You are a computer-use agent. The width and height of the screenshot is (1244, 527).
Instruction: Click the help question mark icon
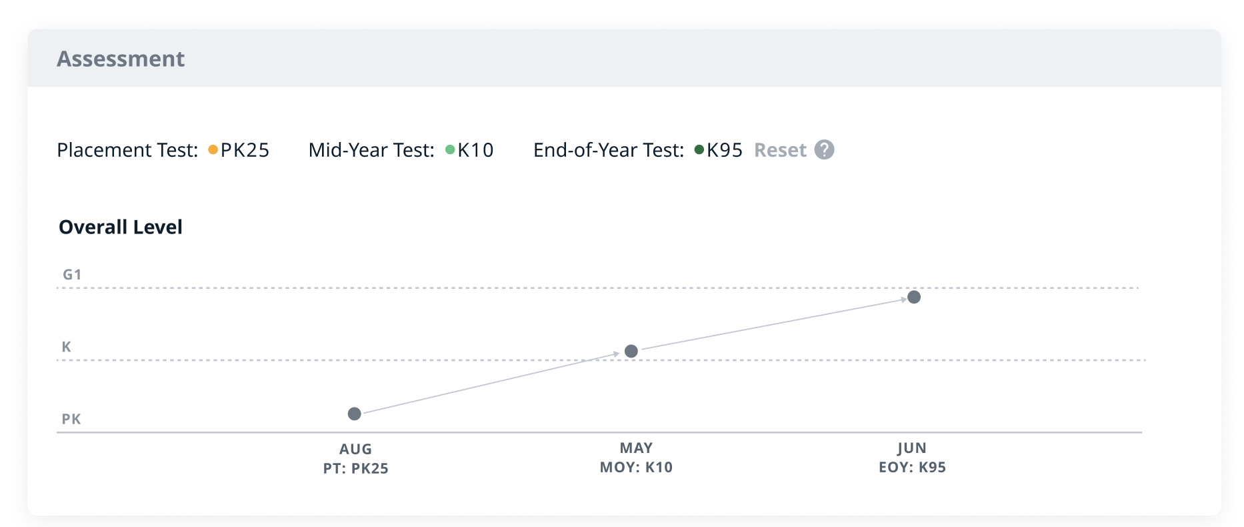pos(824,149)
